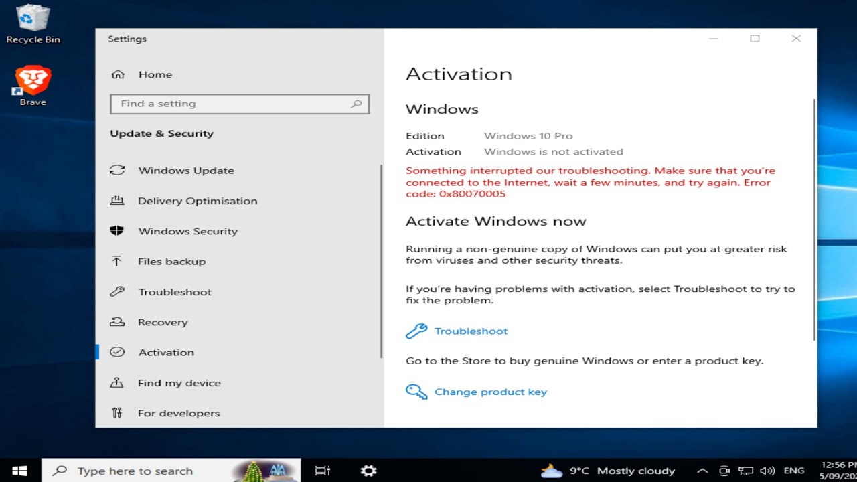Show hidden system tray icons
857x482 pixels.
[x=702, y=471]
